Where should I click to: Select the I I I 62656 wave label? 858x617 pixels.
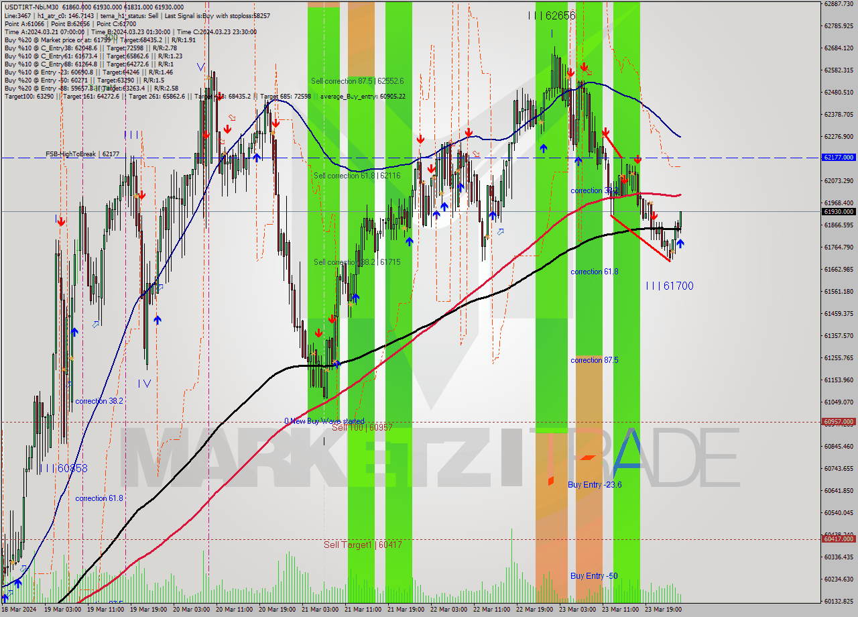(x=552, y=15)
